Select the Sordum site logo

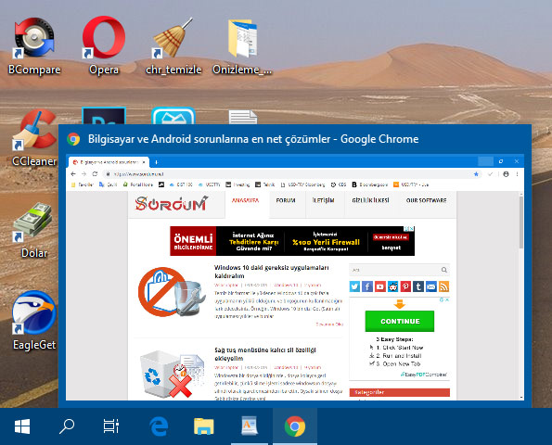pos(172,203)
